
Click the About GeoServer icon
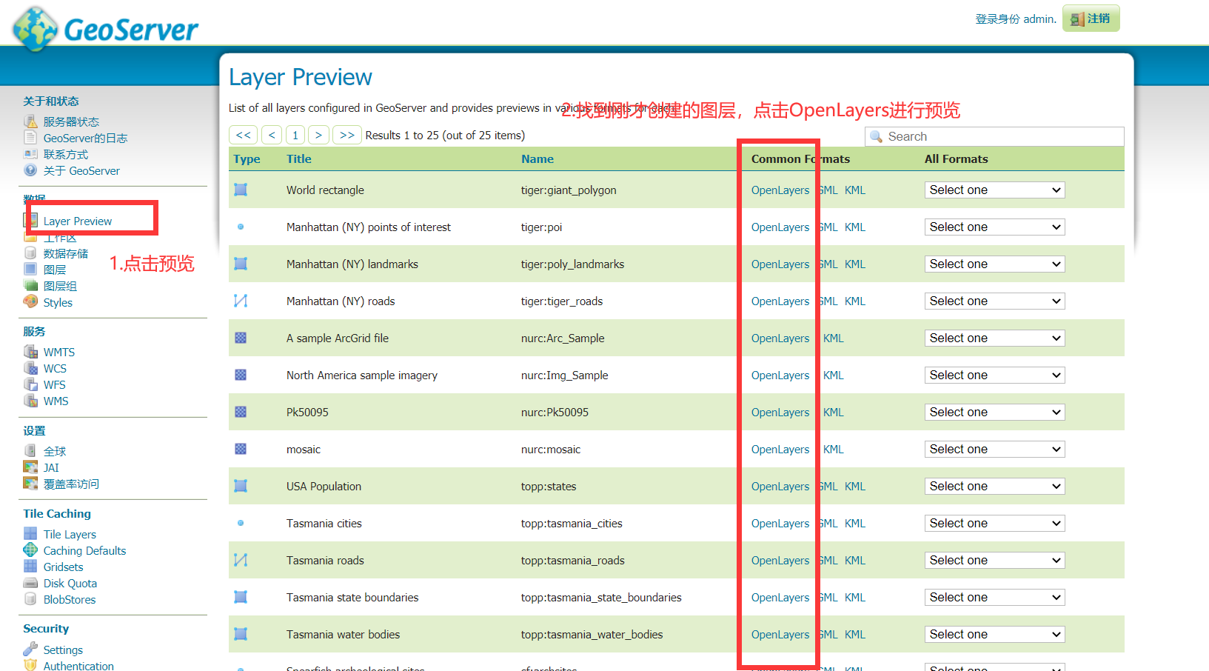(30, 170)
